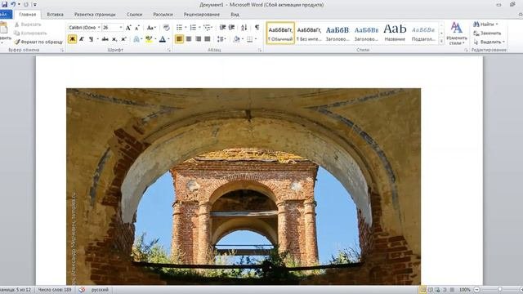Image resolution: width=523 pixels, height=294 pixels.
Task: Apply a numbered list
Action: [193, 27]
